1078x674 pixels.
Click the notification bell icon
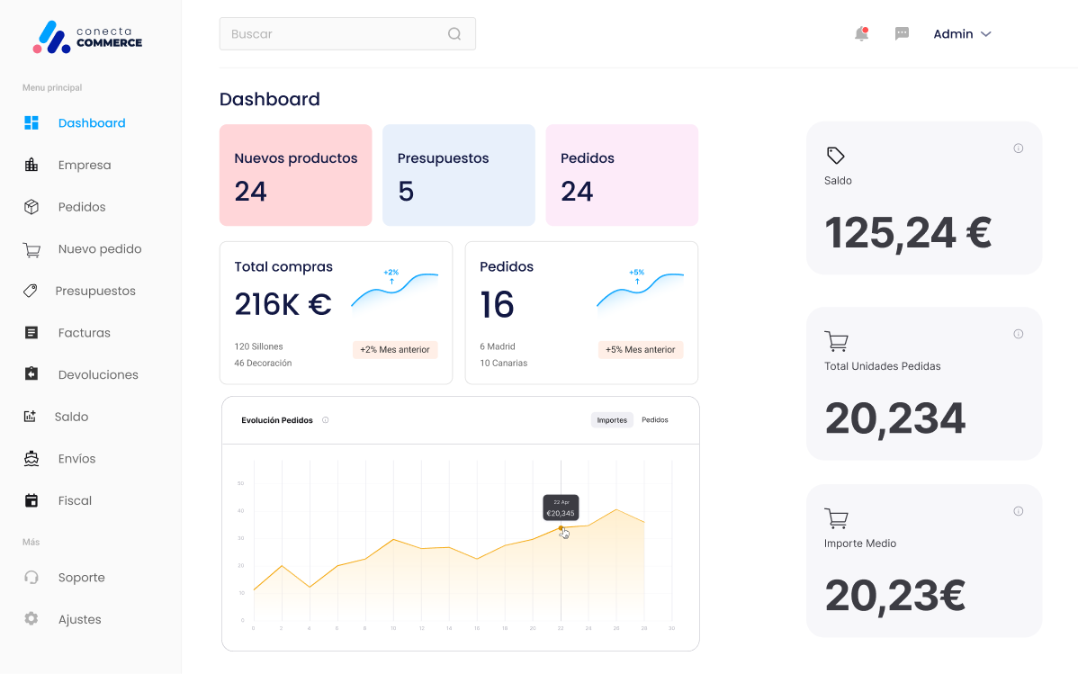(861, 34)
